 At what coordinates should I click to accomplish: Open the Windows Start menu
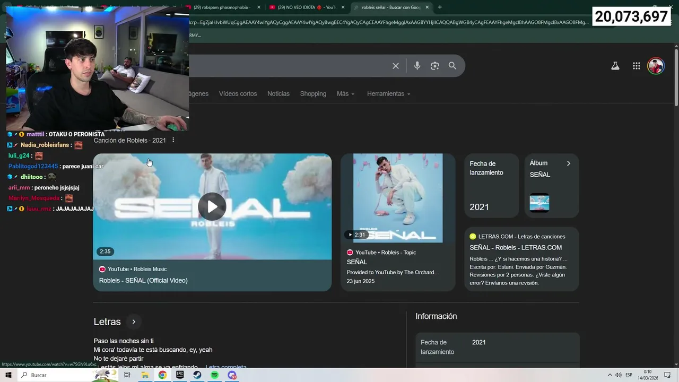tap(8, 375)
